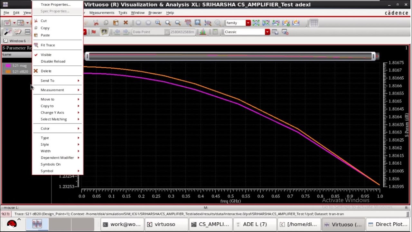Click the CS_AMPLI... taskbar button

[x=211, y=224]
